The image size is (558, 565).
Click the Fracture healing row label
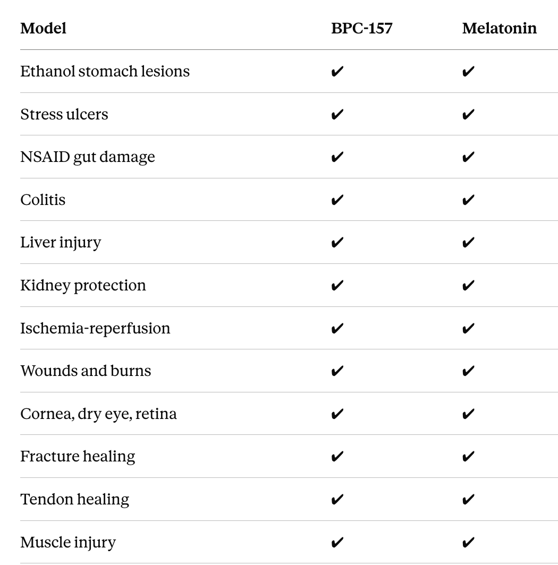click(78, 457)
